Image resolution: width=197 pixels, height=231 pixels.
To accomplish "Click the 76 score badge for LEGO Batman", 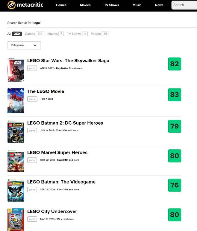I will pyautogui.click(x=174, y=185).
